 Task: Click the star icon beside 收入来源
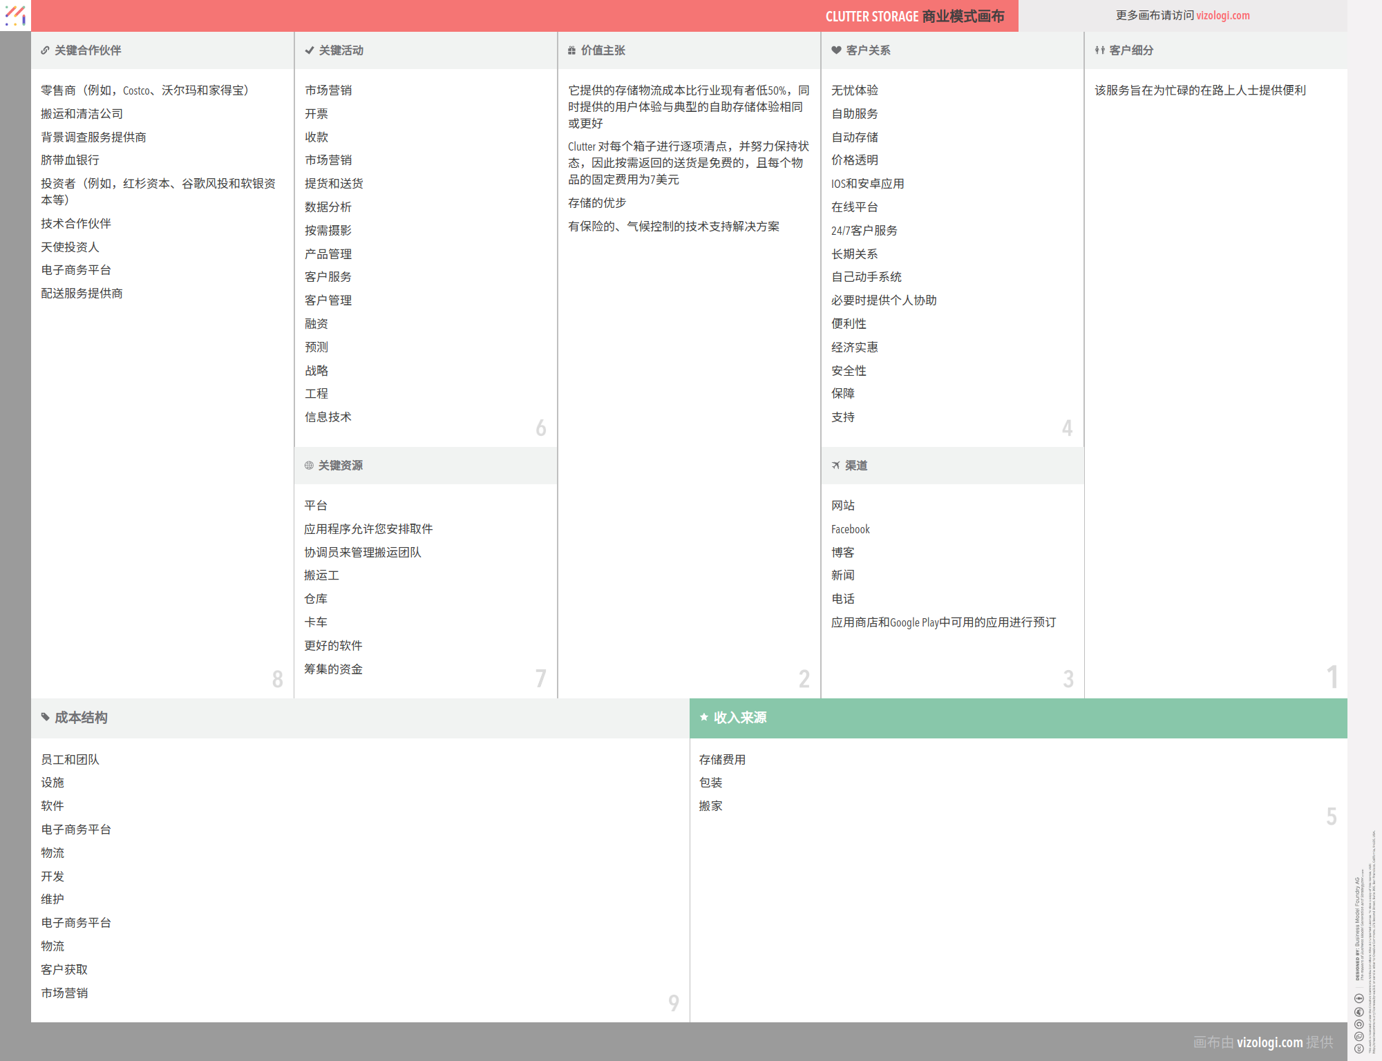(704, 718)
